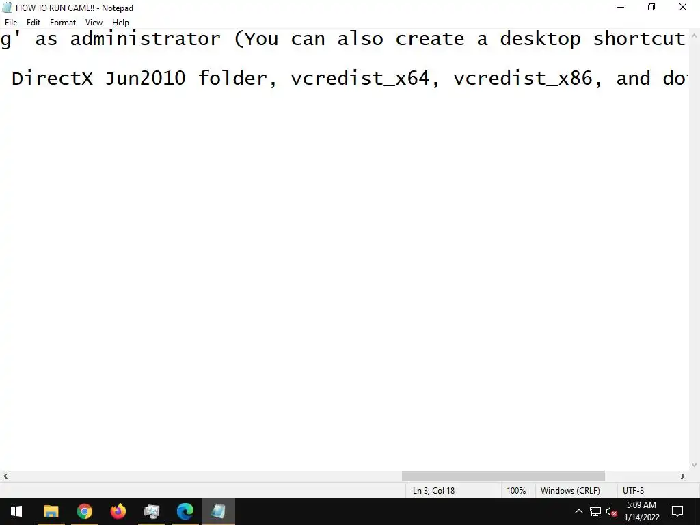Image resolution: width=700 pixels, height=525 pixels.
Task: Open the Help menu
Action: click(120, 23)
